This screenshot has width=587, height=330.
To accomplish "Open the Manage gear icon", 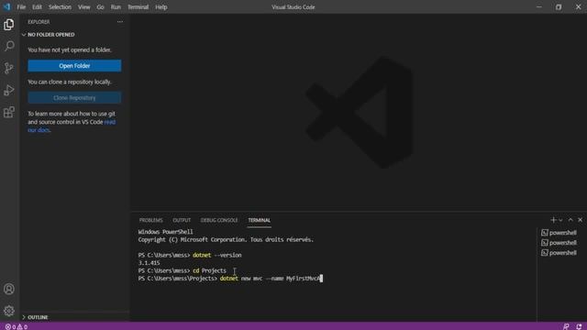I will pyautogui.click(x=9, y=311).
